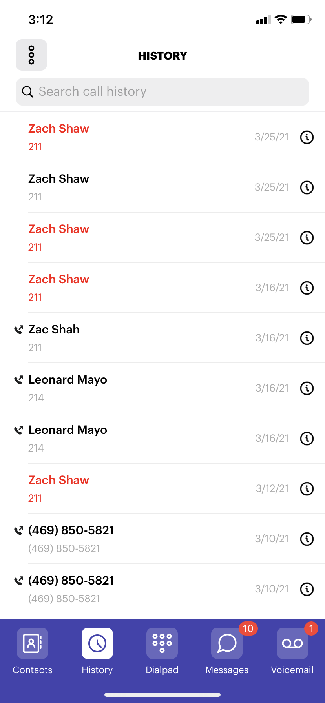325x703 pixels.
Task: Focus the Search call history field
Action: pos(162,92)
